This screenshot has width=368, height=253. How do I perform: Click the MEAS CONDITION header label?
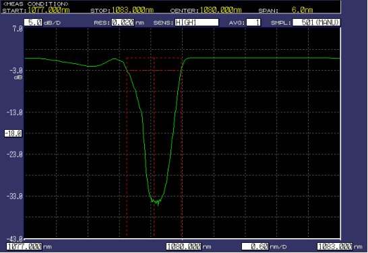click(36, 4)
